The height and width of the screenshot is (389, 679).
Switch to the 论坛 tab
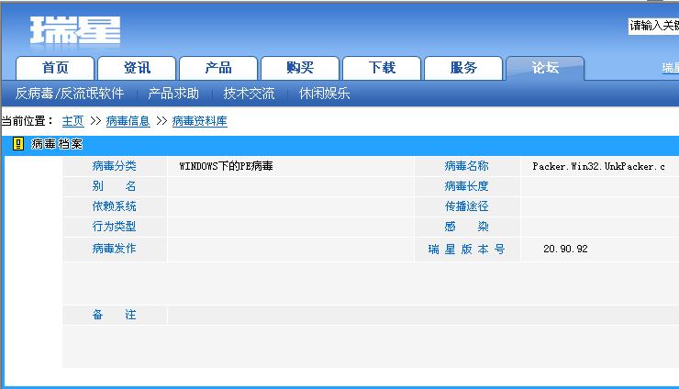545,68
